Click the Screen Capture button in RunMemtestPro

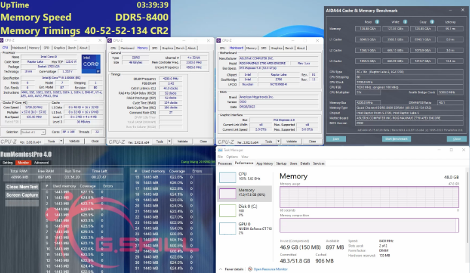click(x=22, y=195)
